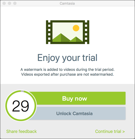Click the gray segment of the trial ring

22,91
